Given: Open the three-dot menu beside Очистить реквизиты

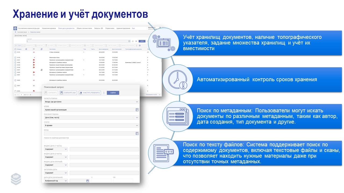Looking at the screenshot, I should (104, 93).
